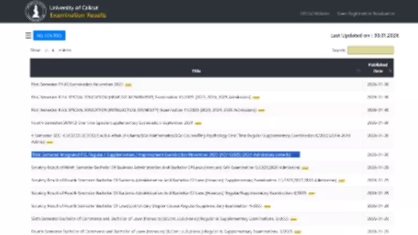The height and width of the screenshot is (235, 418).
Task: Click the University of Calicut logo
Action: click(x=36, y=11)
